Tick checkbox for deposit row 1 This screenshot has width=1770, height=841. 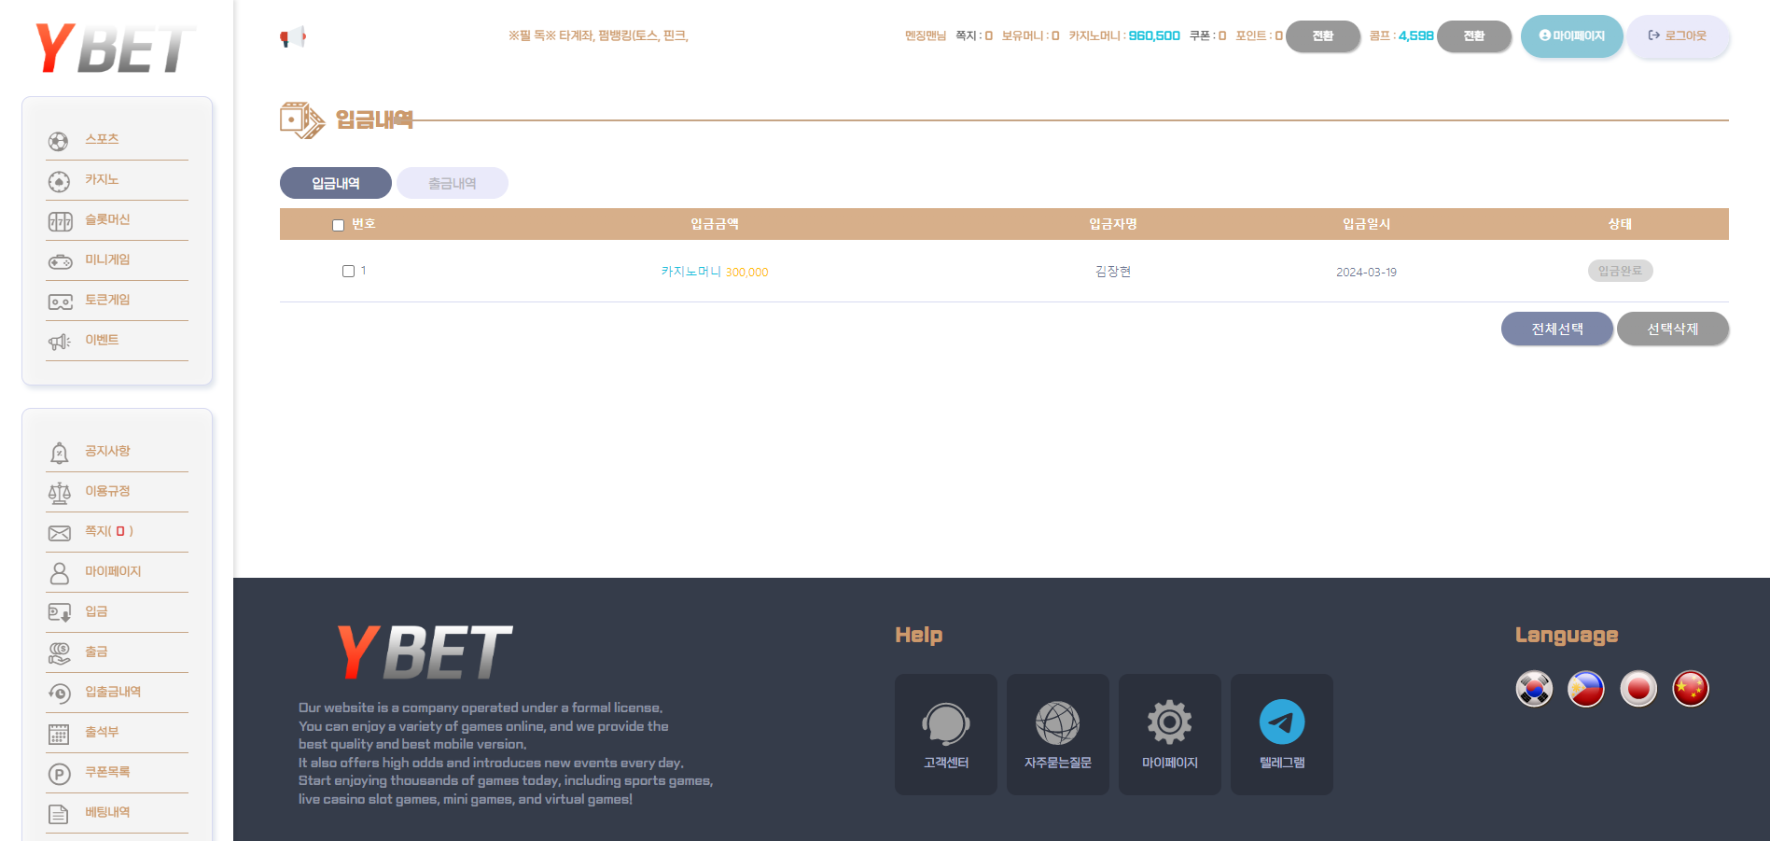348,272
